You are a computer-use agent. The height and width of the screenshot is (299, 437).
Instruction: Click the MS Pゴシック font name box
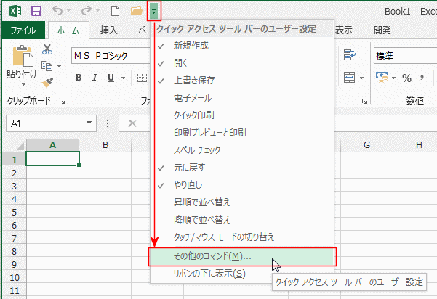pos(111,56)
